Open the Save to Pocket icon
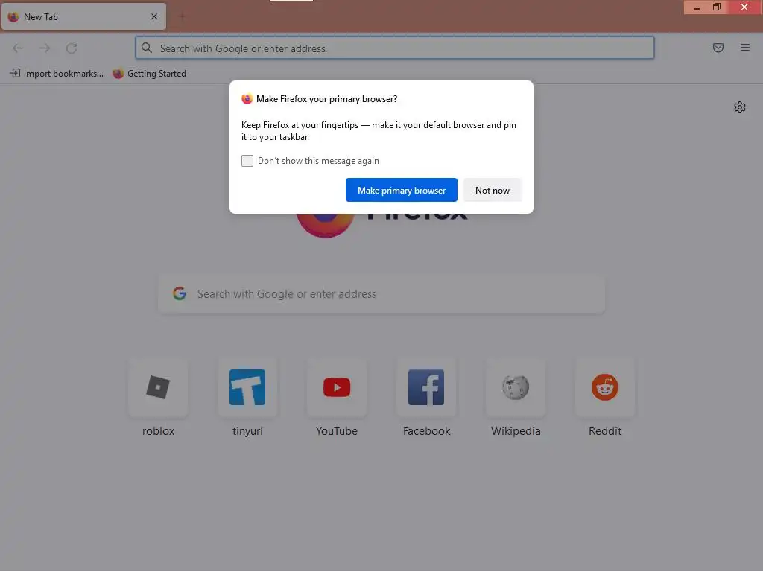The image size is (763, 572). coord(718,48)
